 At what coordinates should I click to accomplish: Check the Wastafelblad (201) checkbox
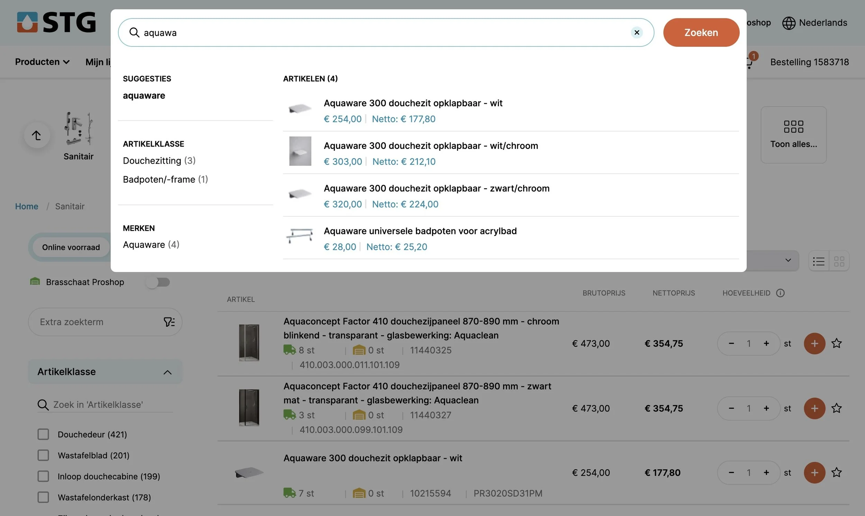coord(43,455)
